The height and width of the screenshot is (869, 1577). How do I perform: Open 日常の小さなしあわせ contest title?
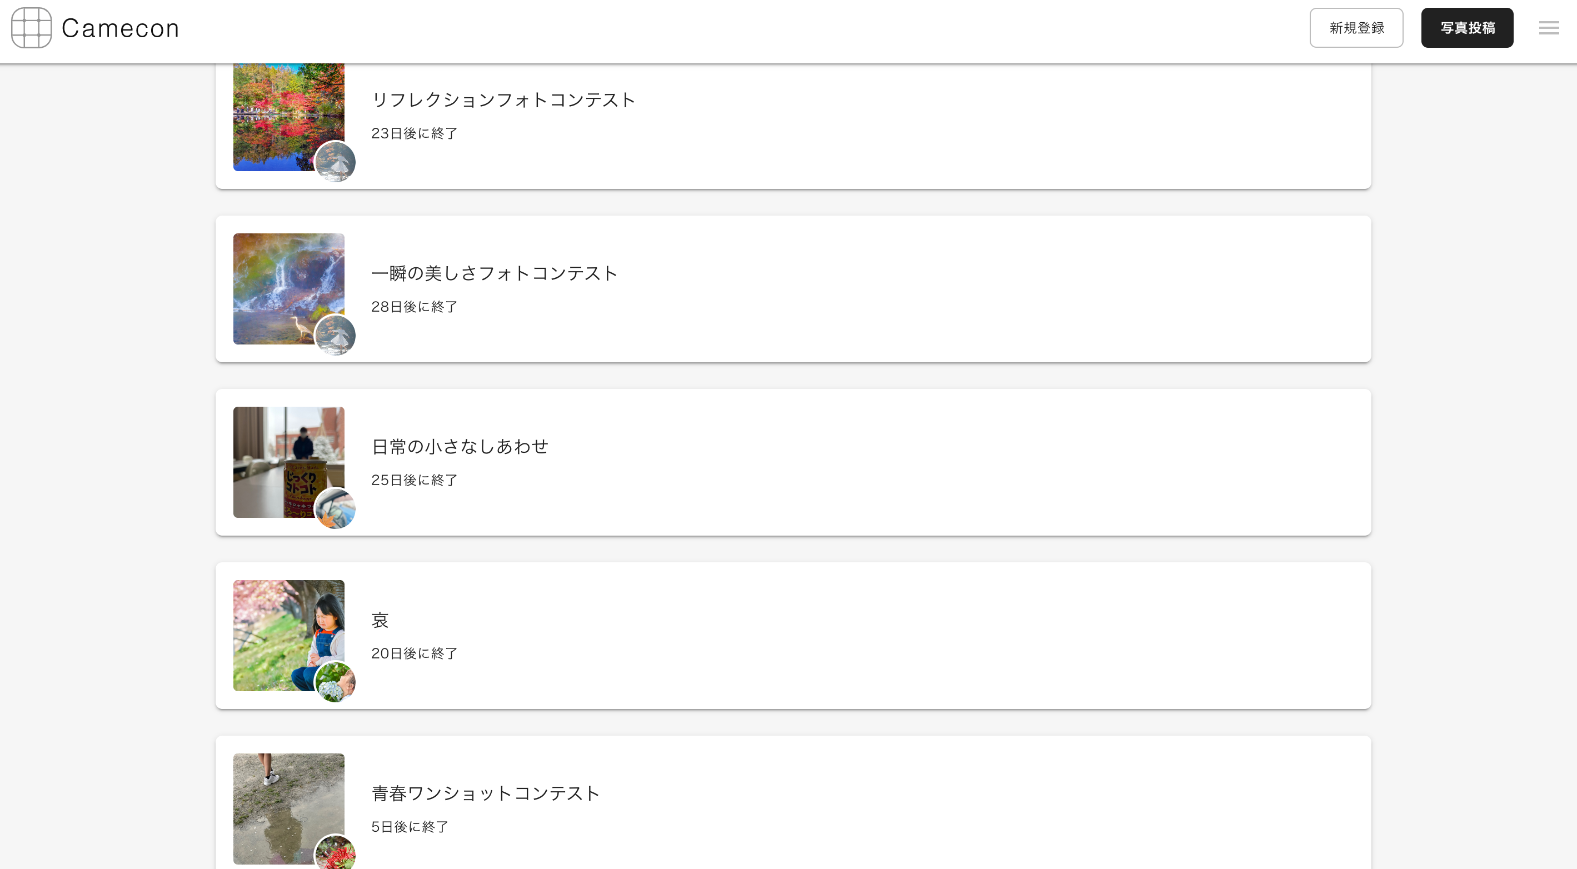pyautogui.click(x=460, y=446)
